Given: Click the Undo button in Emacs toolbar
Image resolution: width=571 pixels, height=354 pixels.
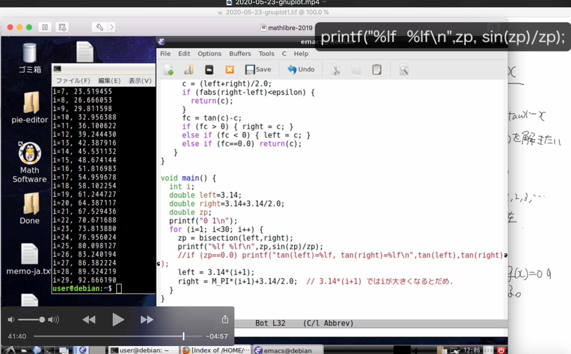Looking at the screenshot, I should (301, 70).
